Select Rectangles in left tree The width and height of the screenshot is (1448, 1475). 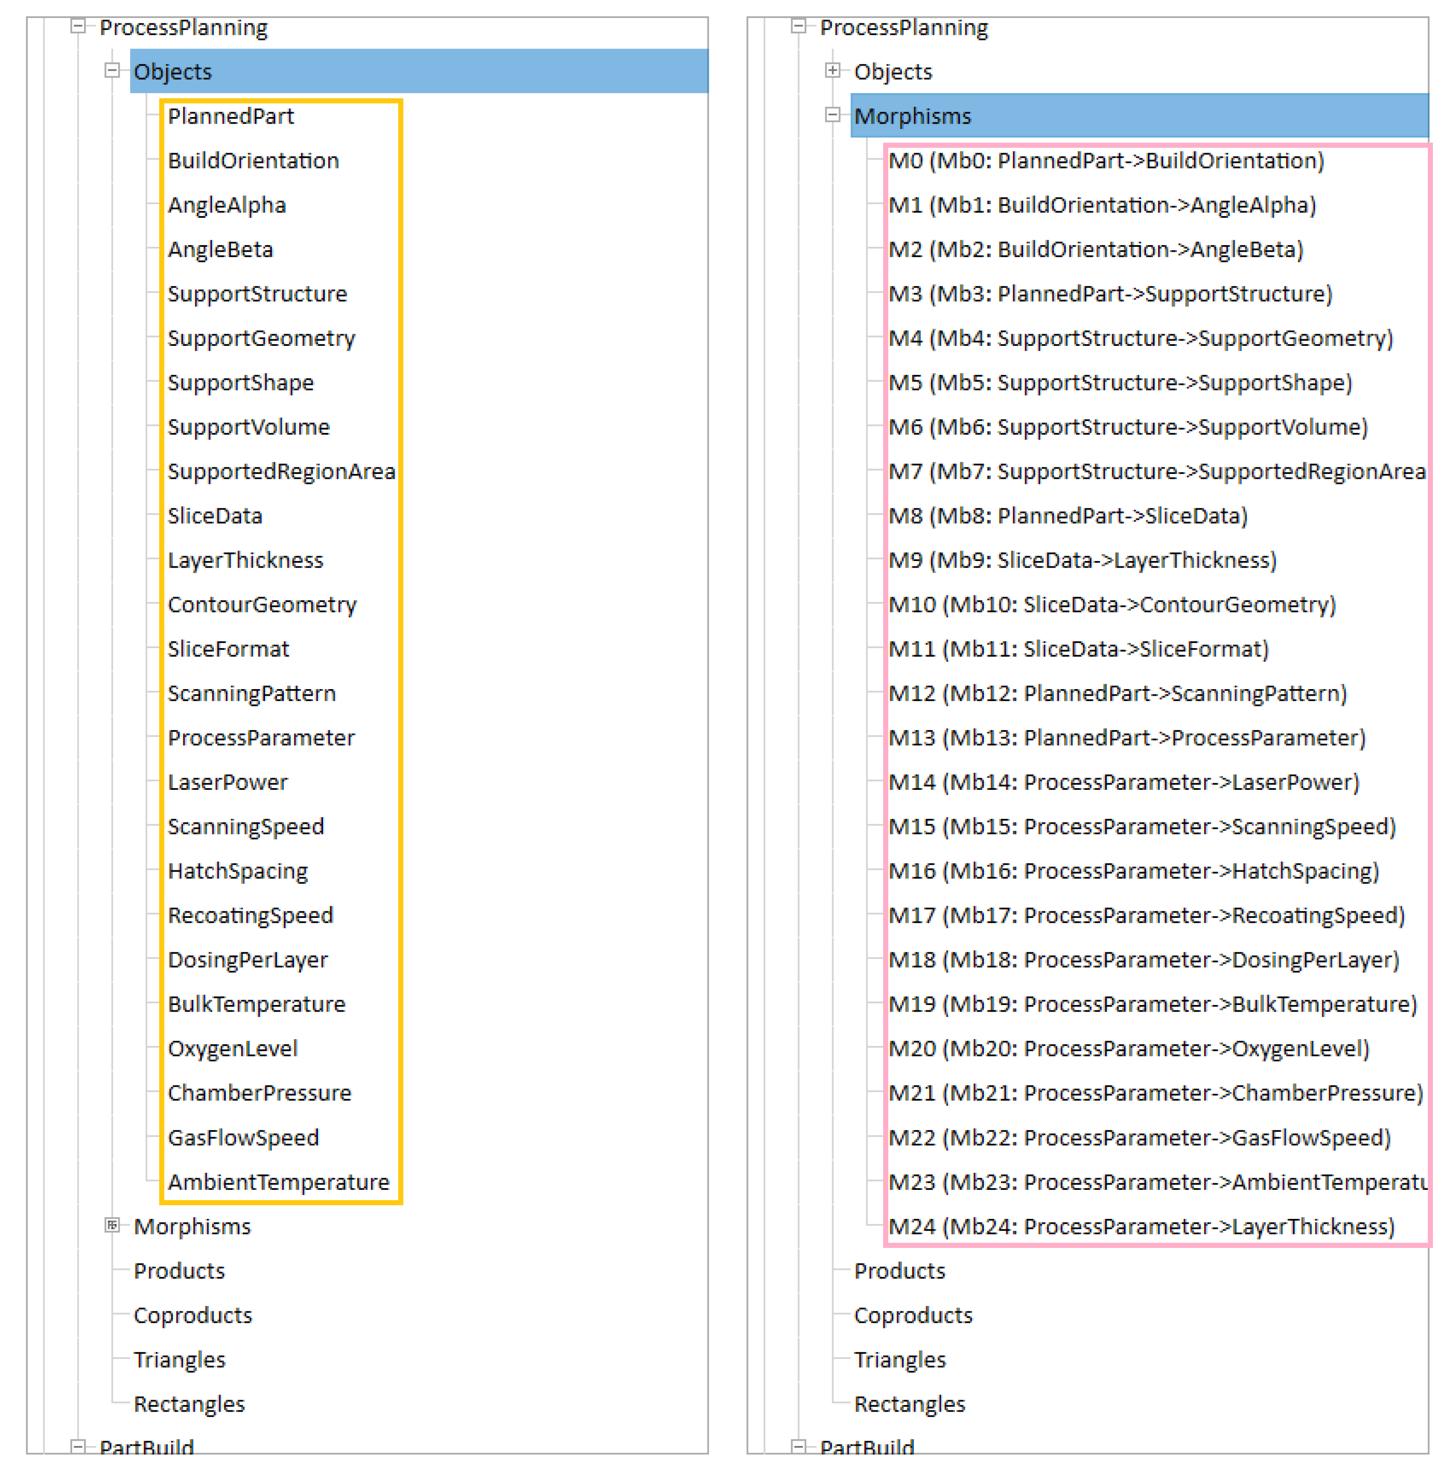(x=189, y=1403)
